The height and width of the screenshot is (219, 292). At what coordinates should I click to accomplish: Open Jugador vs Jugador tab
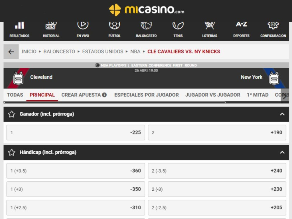213,95
